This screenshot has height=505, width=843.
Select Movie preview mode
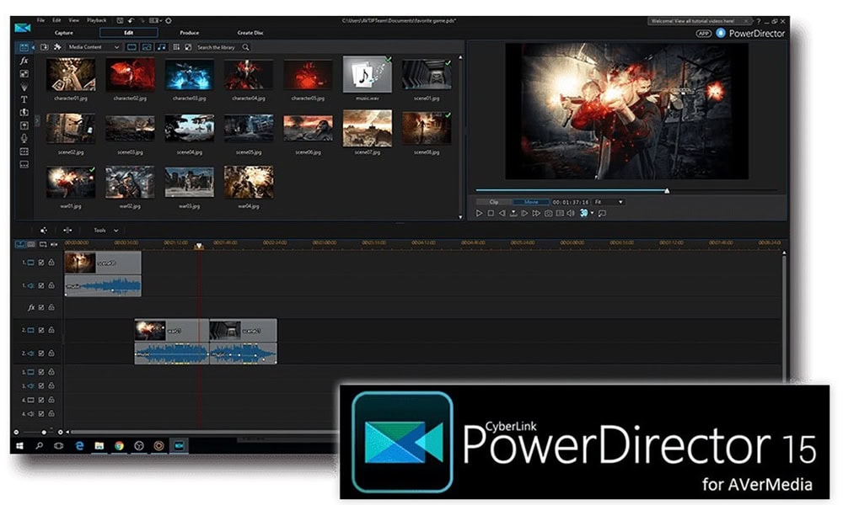[x=531, y=202]
